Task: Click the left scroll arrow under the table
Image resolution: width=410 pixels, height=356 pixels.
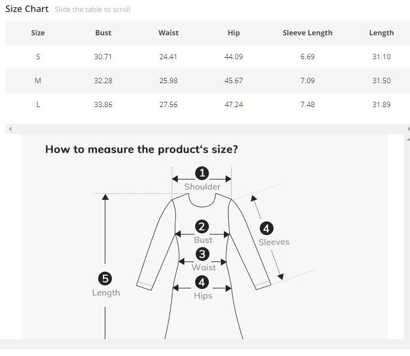Action: [x=10, y=129]
